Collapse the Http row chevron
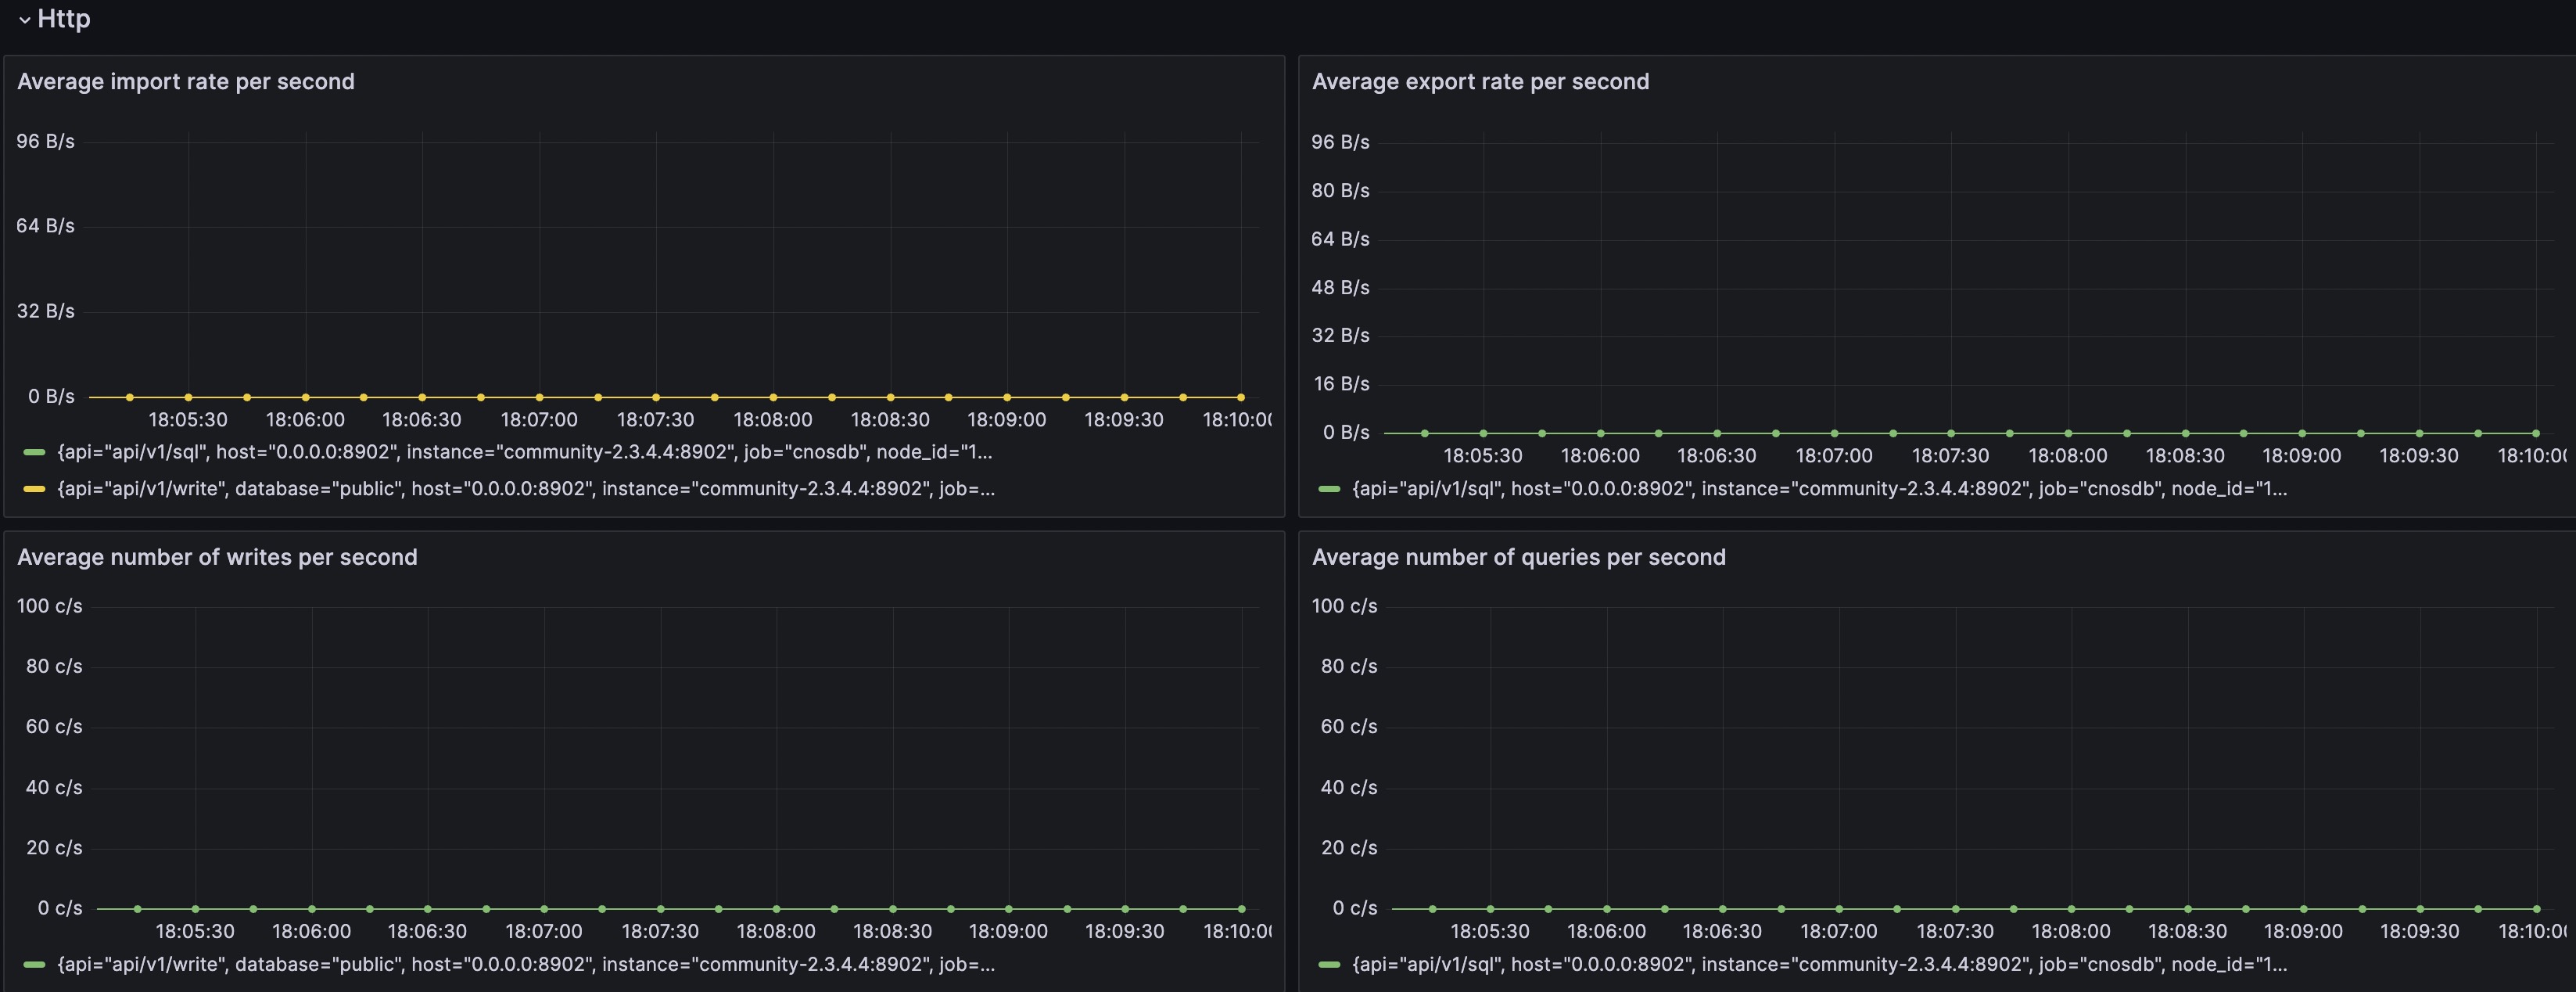 (x=24, y=20)
